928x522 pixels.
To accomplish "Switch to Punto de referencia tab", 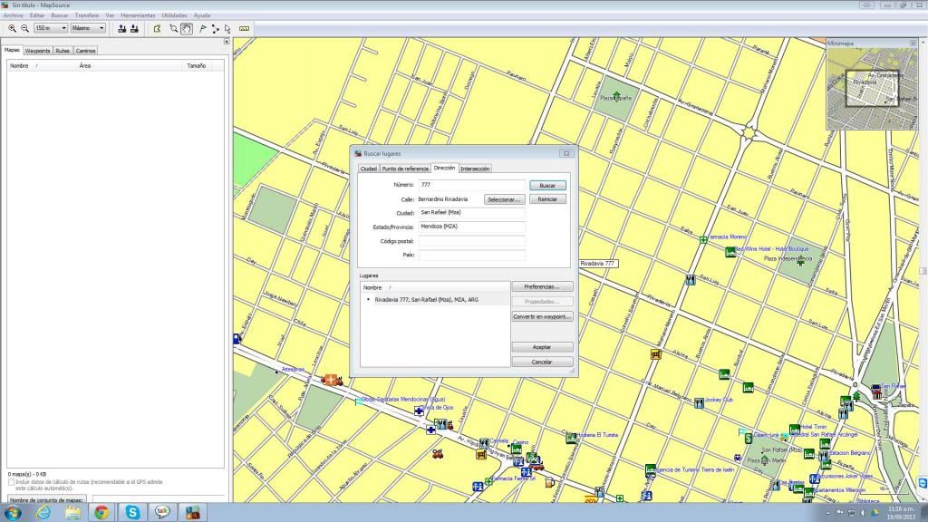I will coord(405,169).
